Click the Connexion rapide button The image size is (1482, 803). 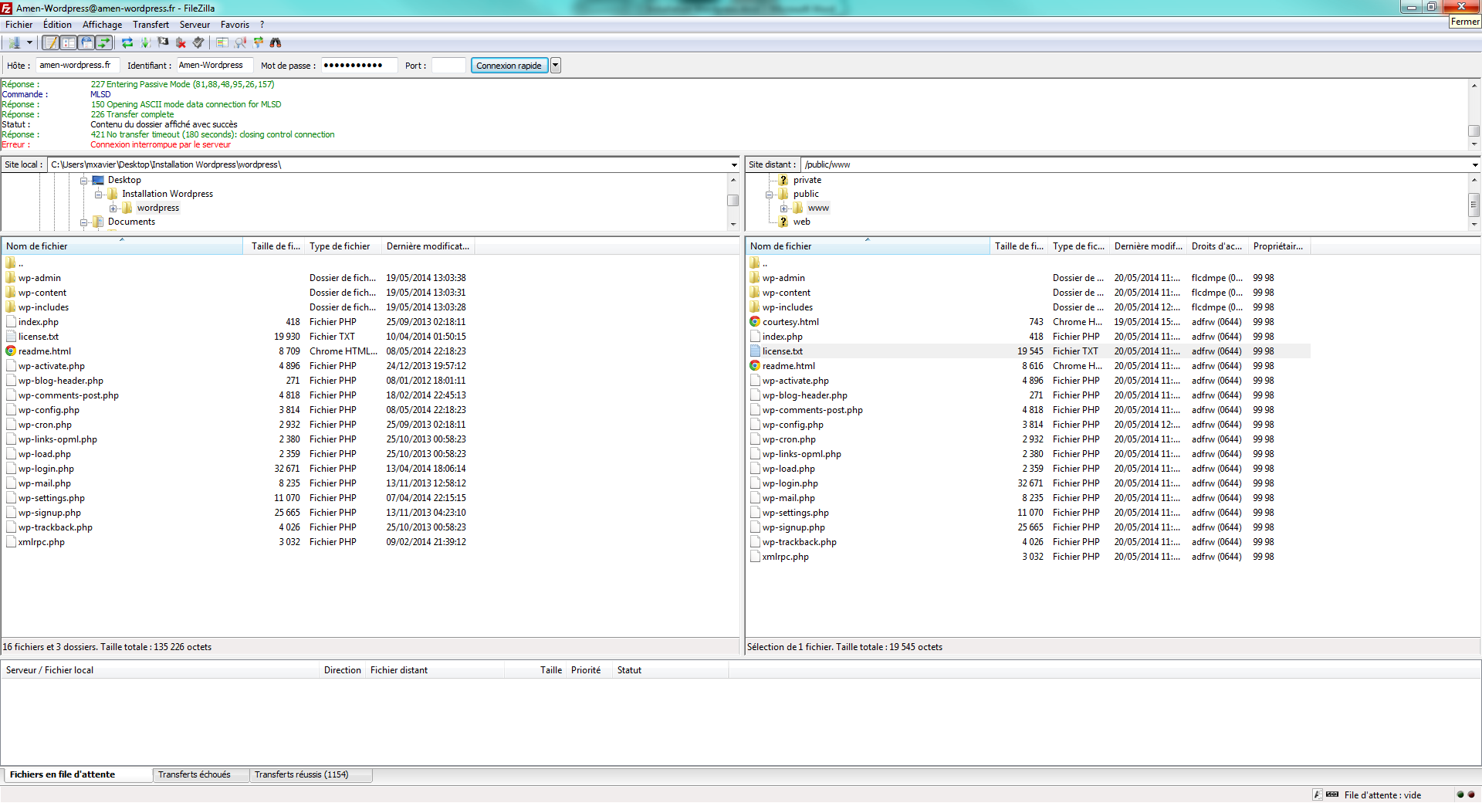tap(509, 66)
